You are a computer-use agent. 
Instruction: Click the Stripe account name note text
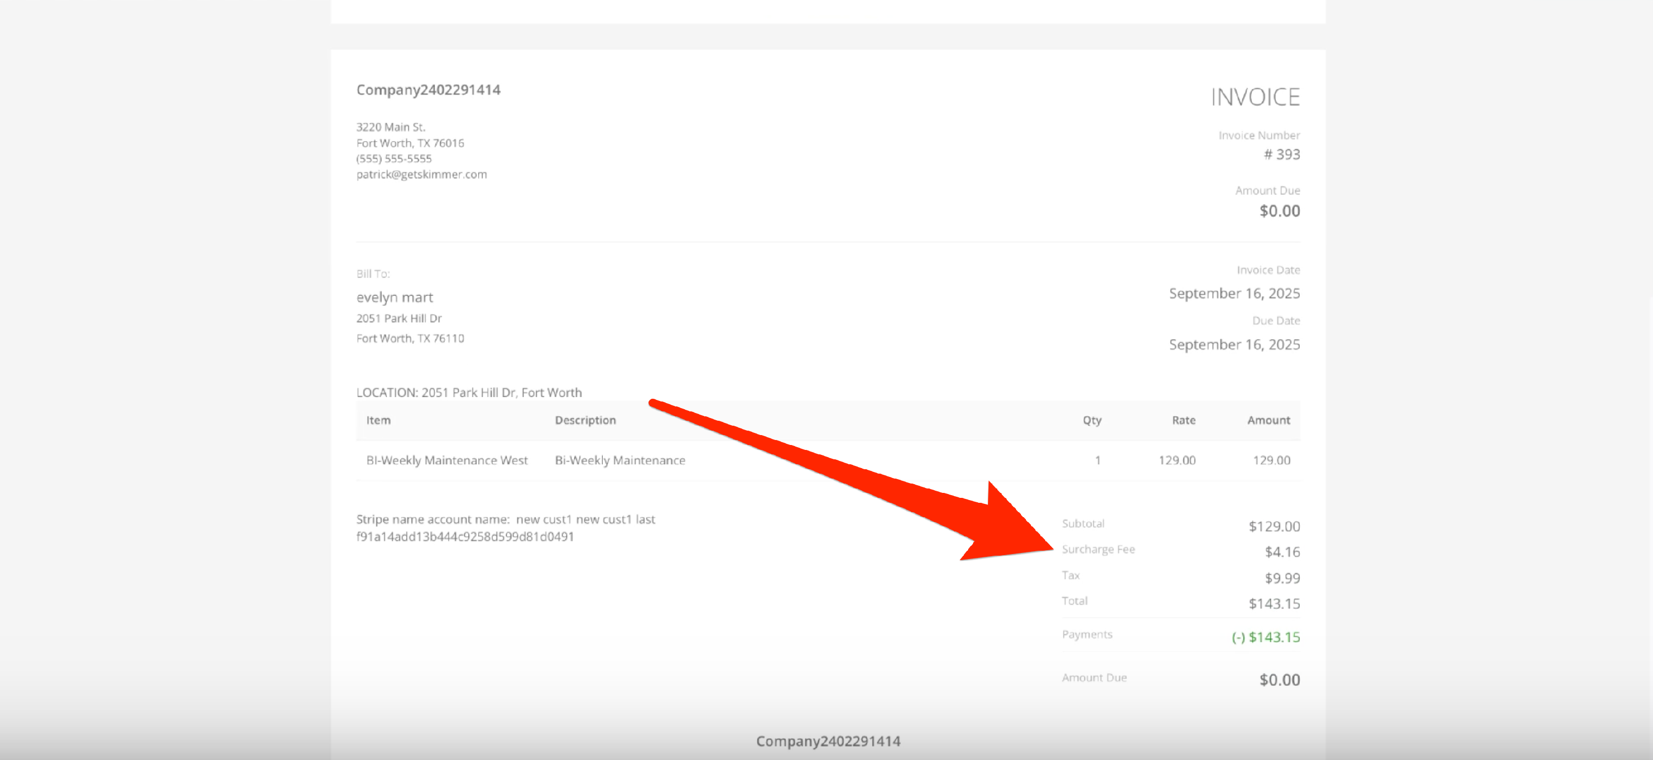(x=505, y=519)
